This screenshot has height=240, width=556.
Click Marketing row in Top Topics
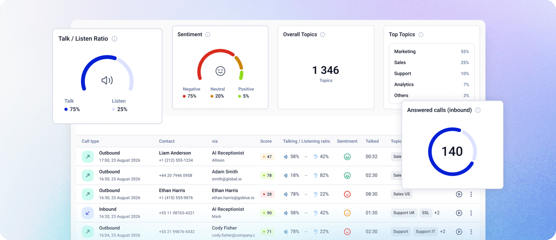(x=432, y=51)
